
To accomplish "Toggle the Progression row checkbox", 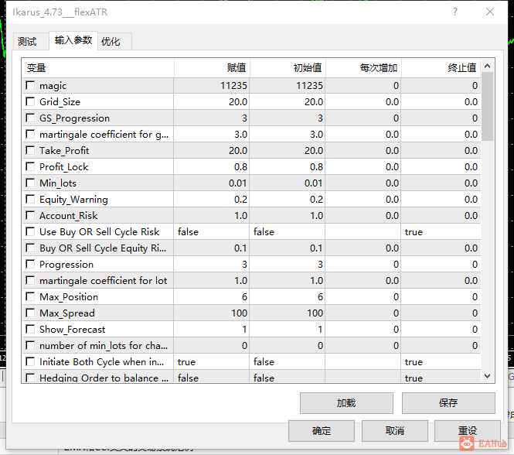I will pos(30,264).
